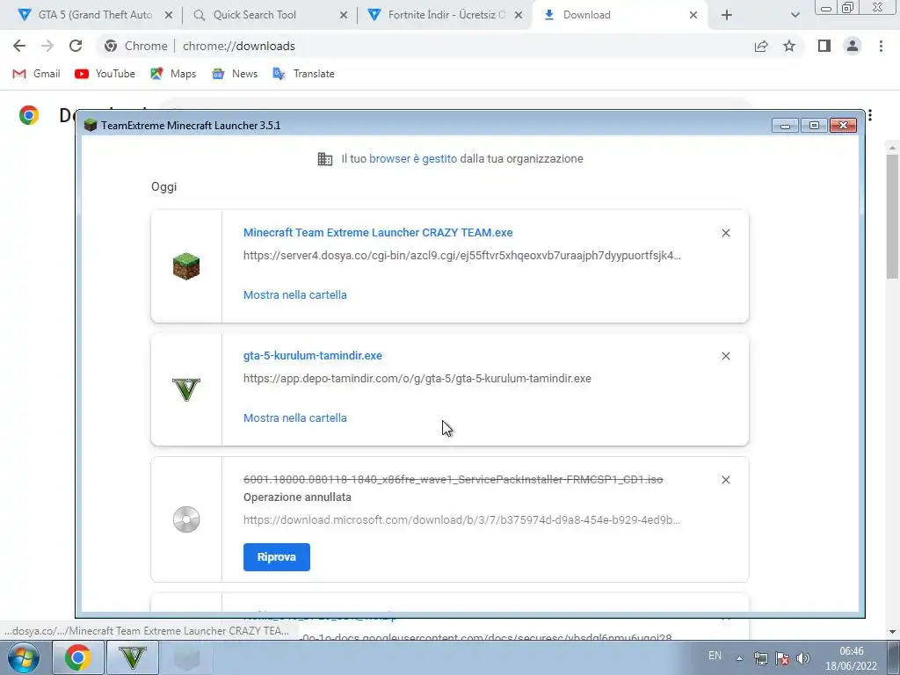Switch to the GTA 5 (Grand Theft Auto) tab
The image size is (900, 675).
click(x=95, y=15)
